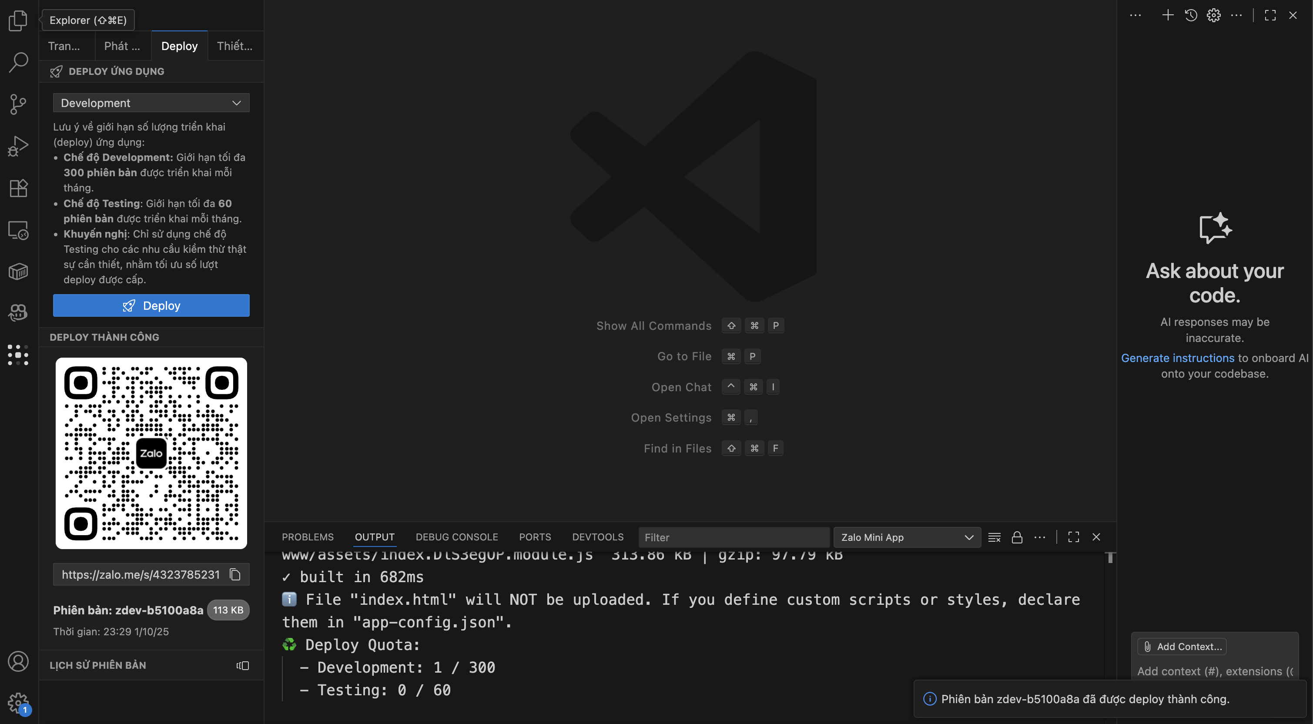Select the Run and Debug sidebar icon
The height and width of the screenshot is (724, 1313).
[18, 146]
